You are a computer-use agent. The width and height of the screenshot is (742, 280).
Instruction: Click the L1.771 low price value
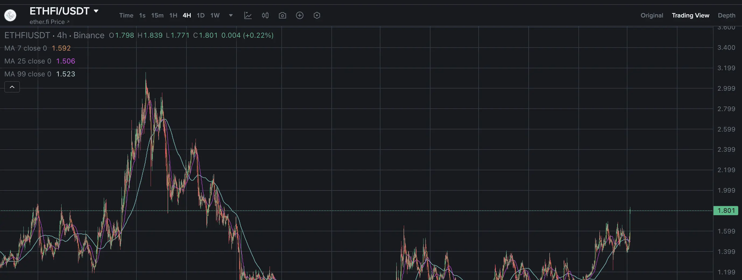(178, 35)
